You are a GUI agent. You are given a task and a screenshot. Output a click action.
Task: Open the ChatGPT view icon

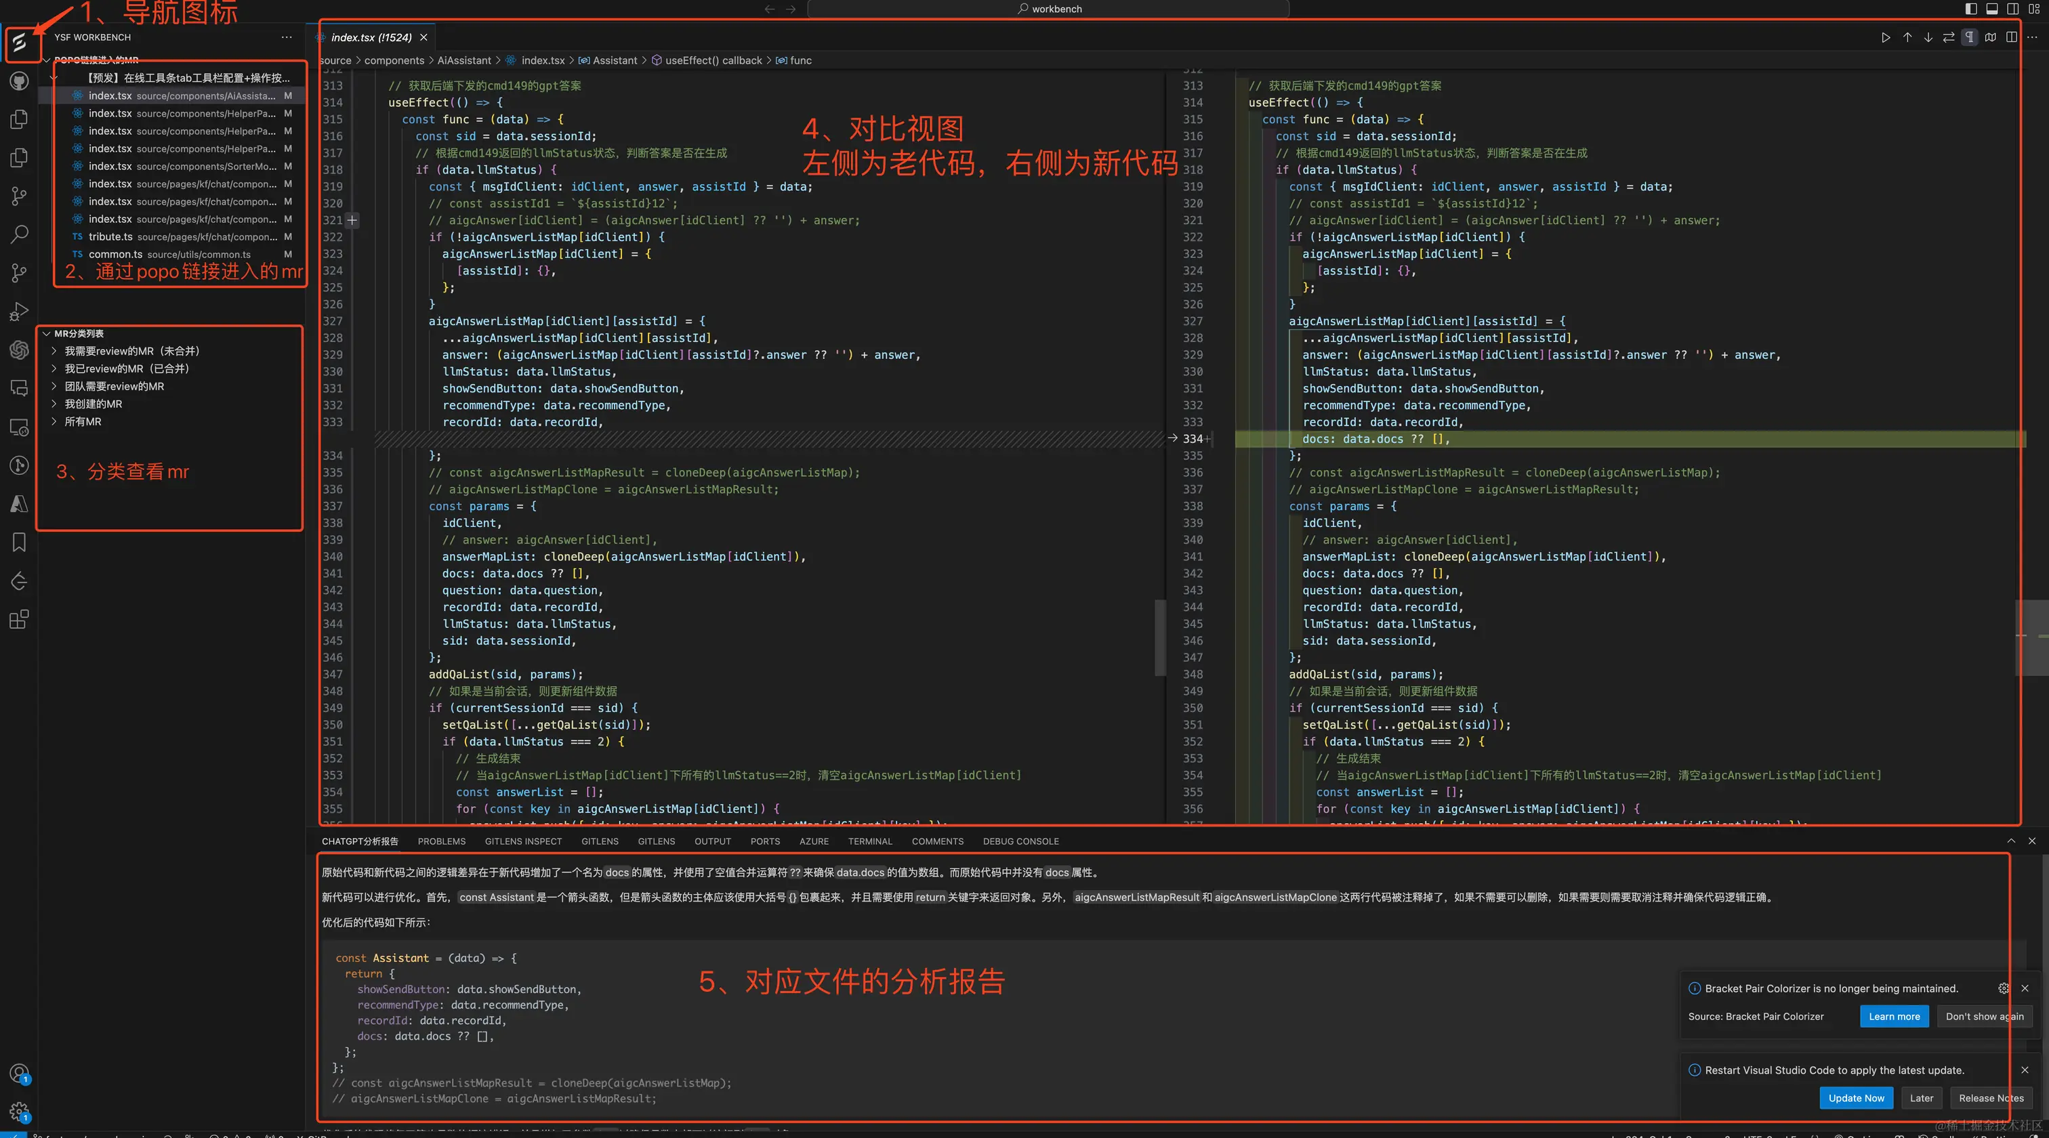(x=19, y=350)
